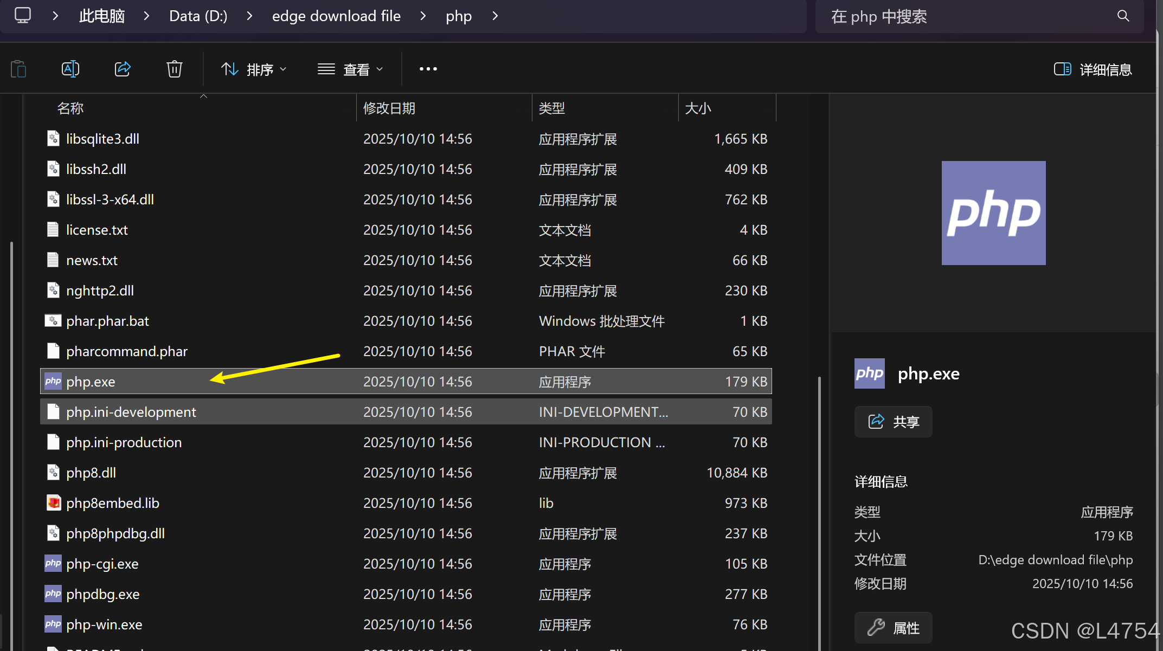Screen dimensions: 1163x651
Task: Click the 属性 properties button
Action: [x=893, y=628]
